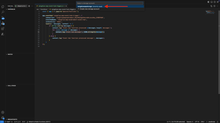The width and height of the screenshot is (220, 123).
Task: Click "cardinality: 'many'" code line
Action: (x=54, y=22)
